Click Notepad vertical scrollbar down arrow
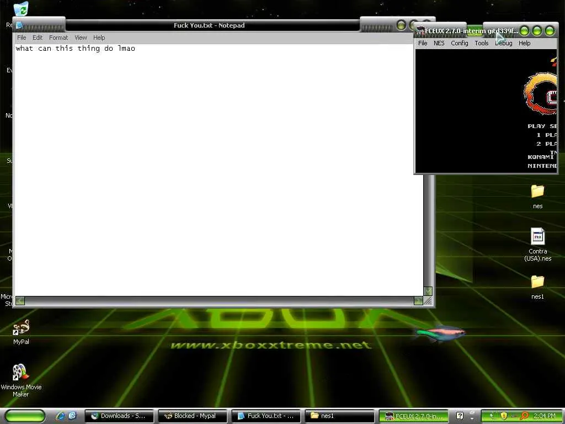Image resolution: width=565 pixels, height=424 pixels. coord(428,291)
